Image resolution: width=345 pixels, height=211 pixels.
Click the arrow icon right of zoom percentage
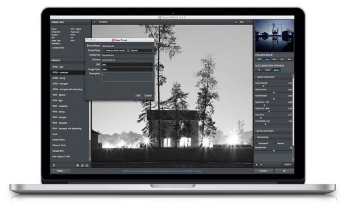[x=250, y=22]
